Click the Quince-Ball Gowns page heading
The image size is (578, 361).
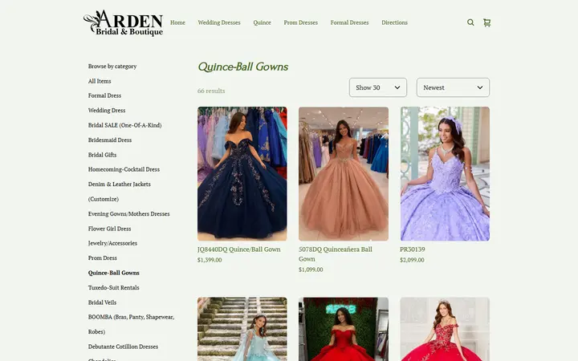click(x=243, y=67)
